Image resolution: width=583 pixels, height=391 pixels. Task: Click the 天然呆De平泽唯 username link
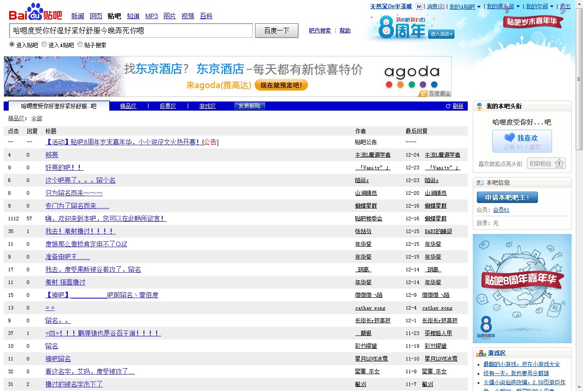coord(391,7)
